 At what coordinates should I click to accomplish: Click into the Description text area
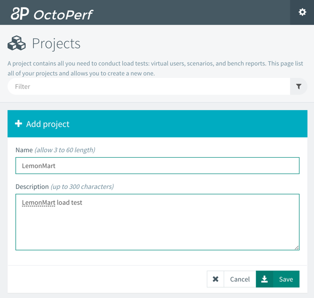coord(157,222)
